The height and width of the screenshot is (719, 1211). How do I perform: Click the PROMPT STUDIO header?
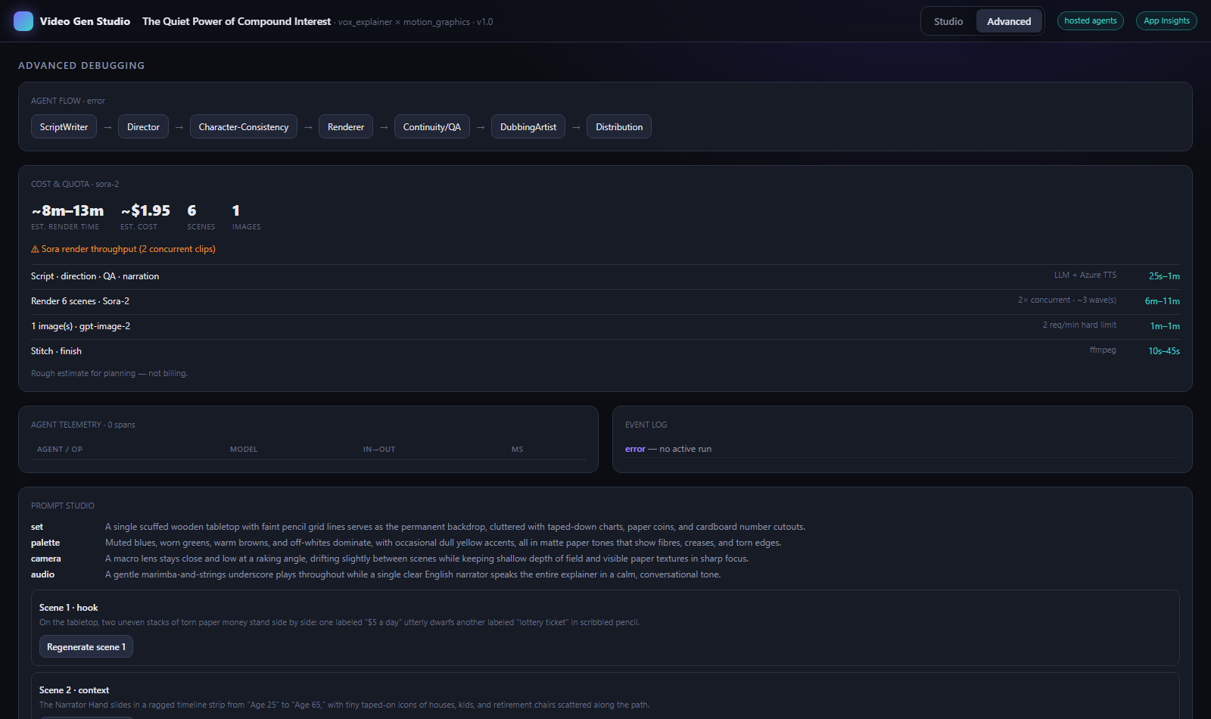pyautogui.click(x=63, y=506)
